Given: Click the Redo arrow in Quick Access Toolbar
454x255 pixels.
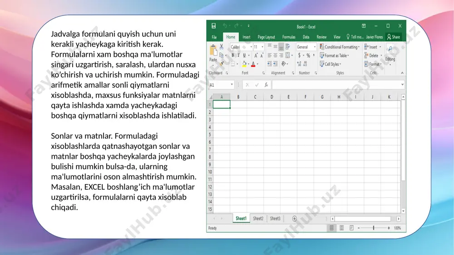Looking at the screenshot, I should 236,26.
